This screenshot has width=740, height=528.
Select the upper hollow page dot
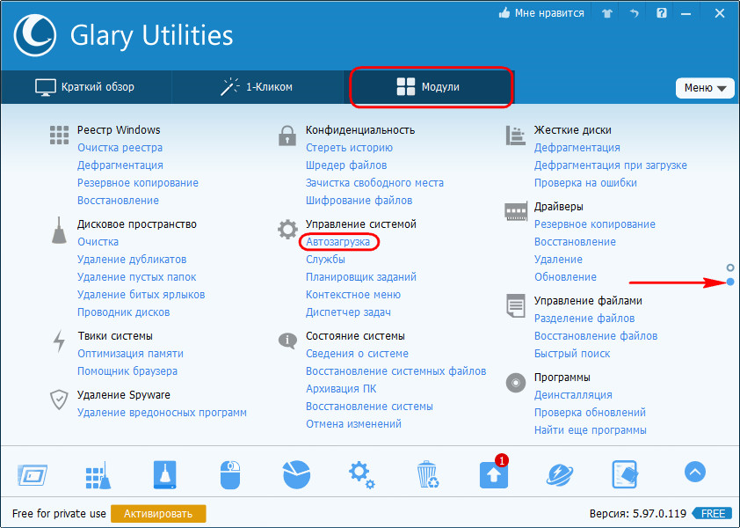[730, 268]
